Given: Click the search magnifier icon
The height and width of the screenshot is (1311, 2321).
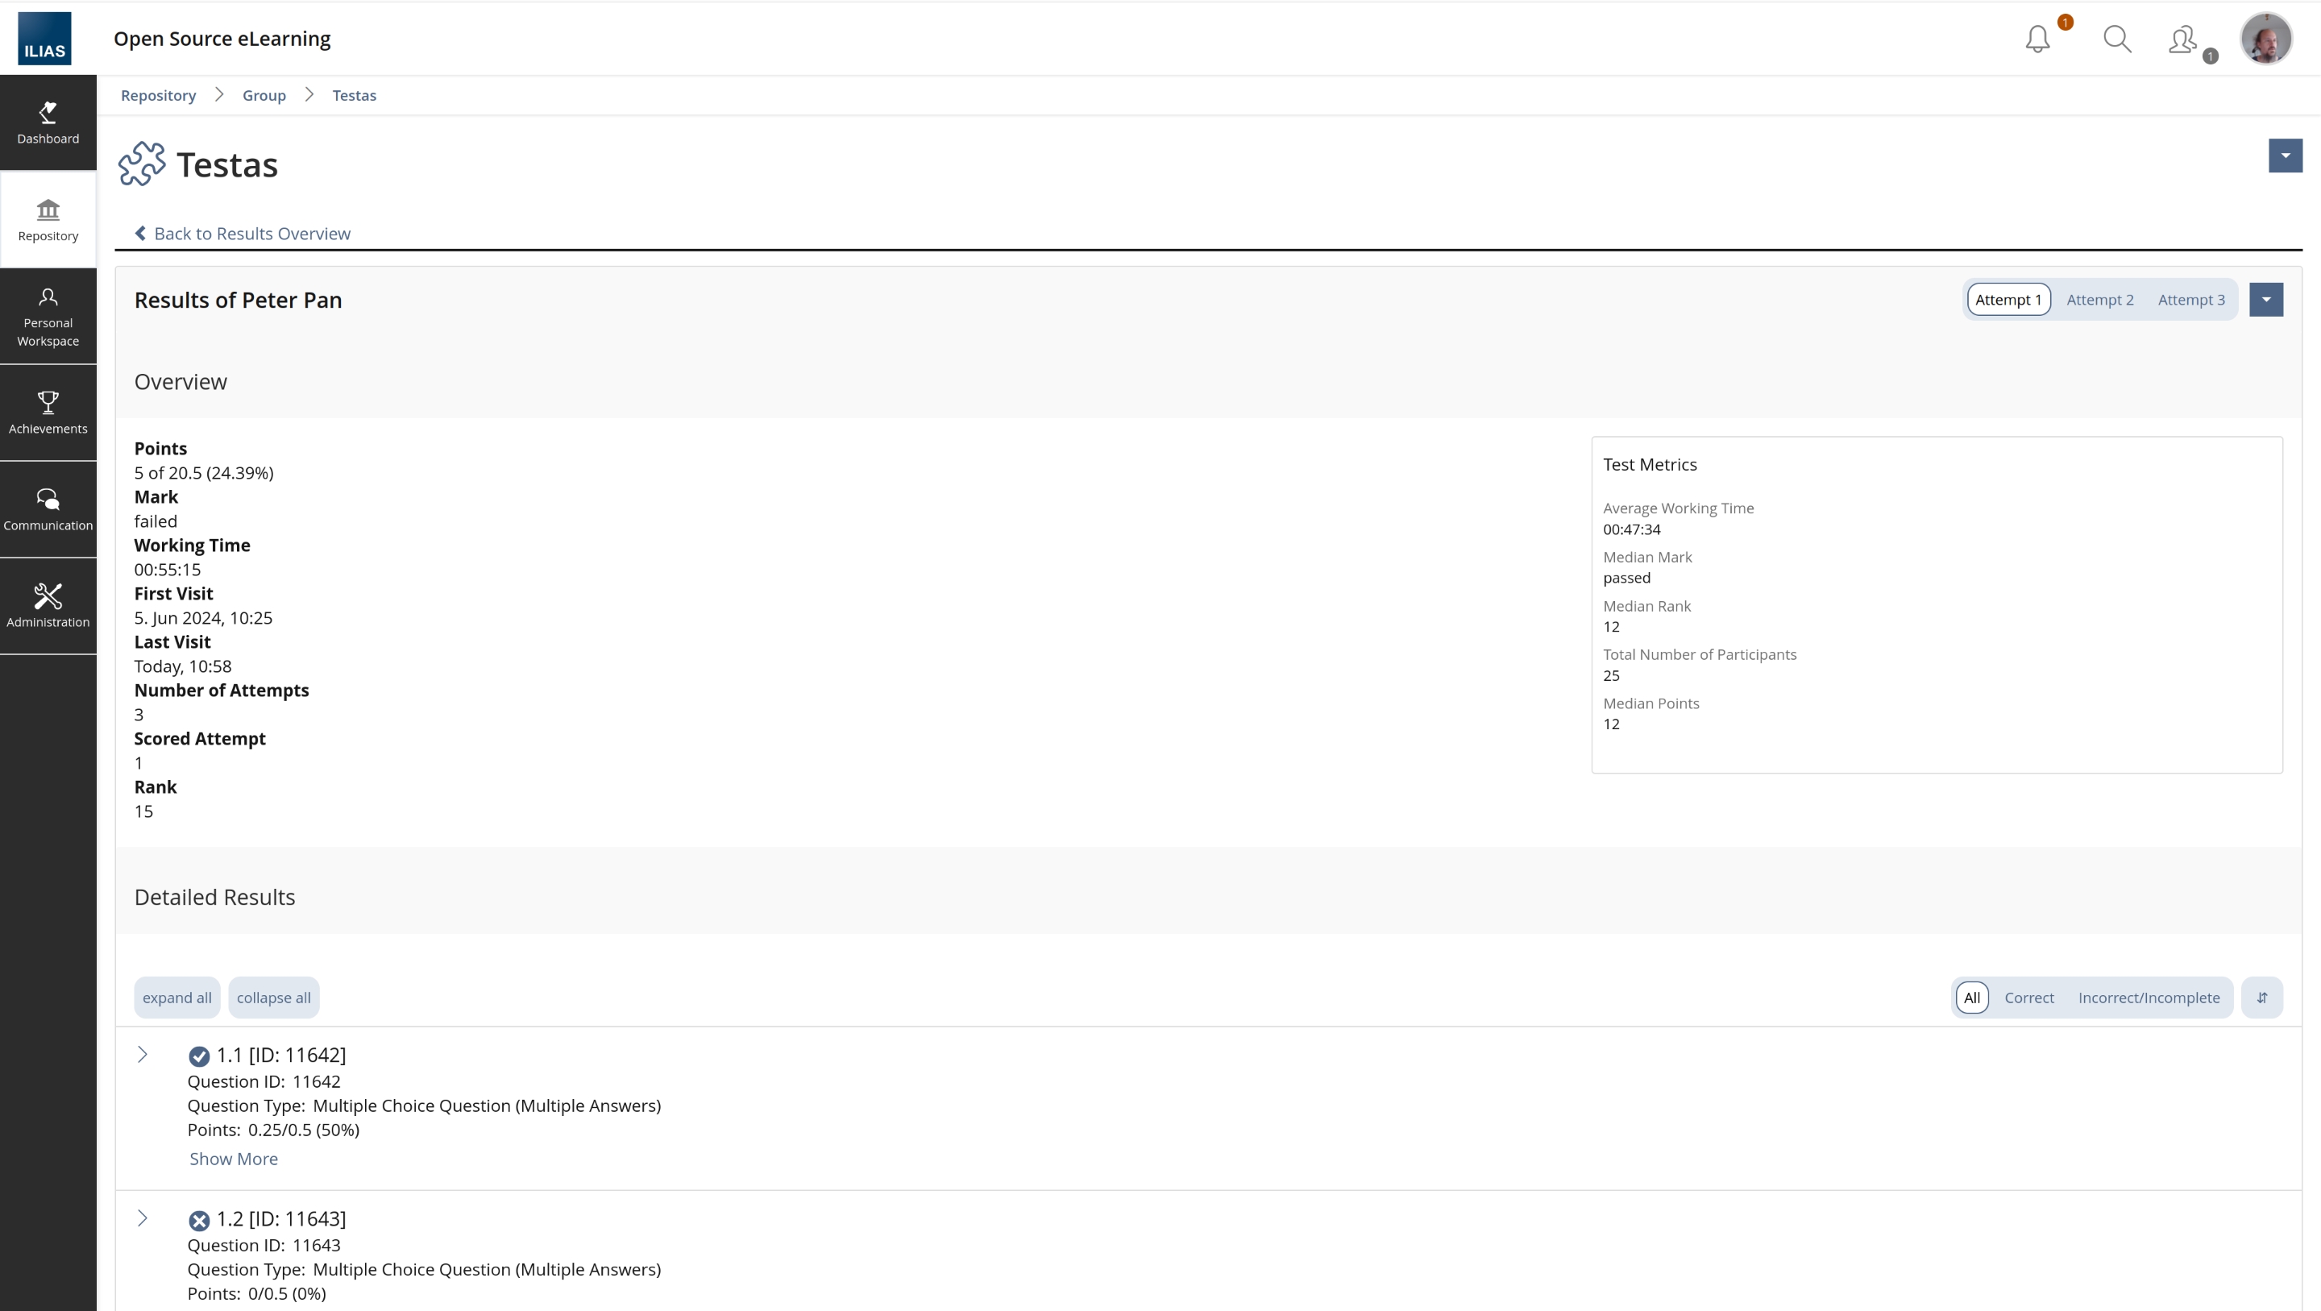Looking at the screenshot, I should 2117,39.
